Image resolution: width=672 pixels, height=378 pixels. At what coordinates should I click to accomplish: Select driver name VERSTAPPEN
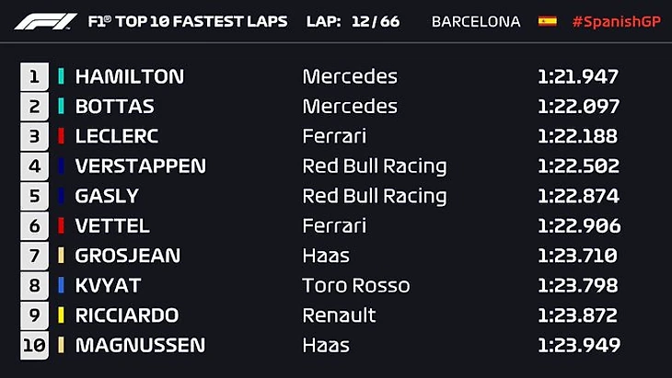(140, 166)
